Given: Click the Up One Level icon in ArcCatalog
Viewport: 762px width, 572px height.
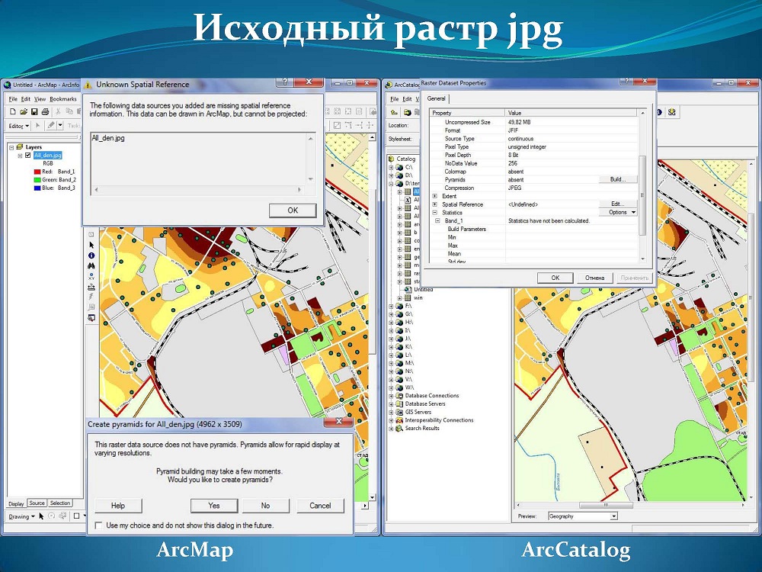Looking at the screenshot, I should [394, 112].
